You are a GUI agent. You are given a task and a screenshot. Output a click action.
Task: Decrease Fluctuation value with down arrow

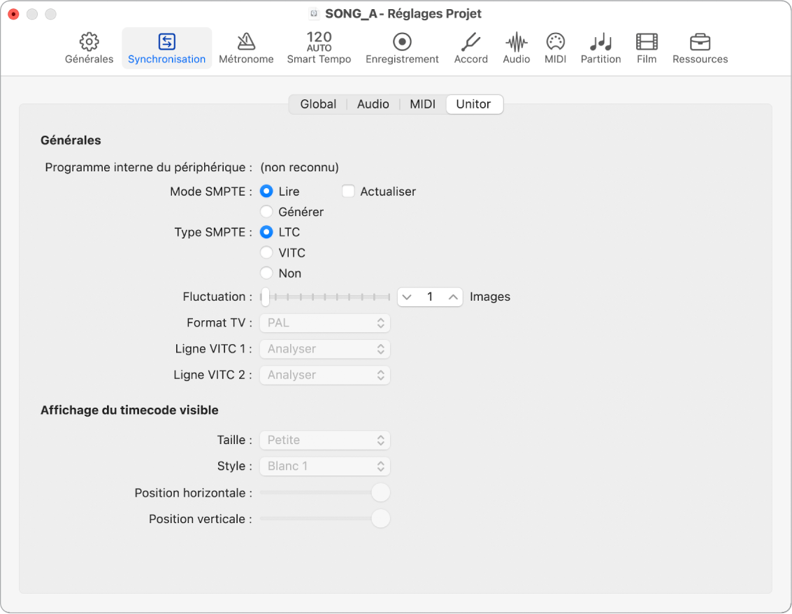408,297
